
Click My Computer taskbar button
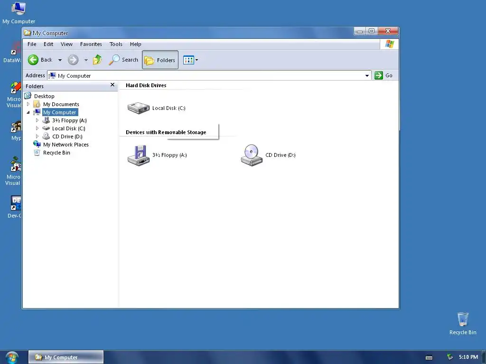coord(66,357)
